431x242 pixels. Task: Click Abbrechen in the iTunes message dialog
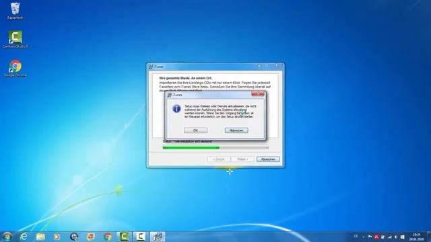coord(236,130)
